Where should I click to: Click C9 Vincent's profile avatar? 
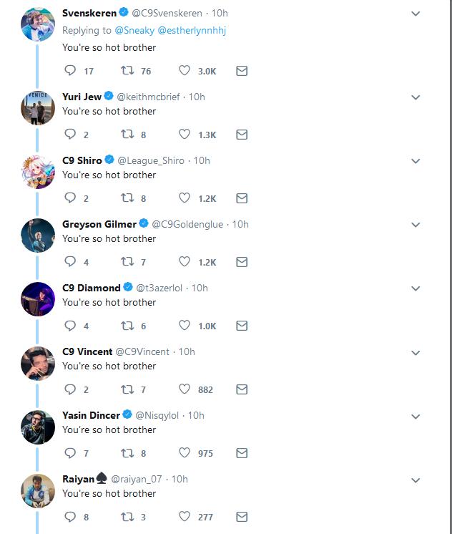38,363
